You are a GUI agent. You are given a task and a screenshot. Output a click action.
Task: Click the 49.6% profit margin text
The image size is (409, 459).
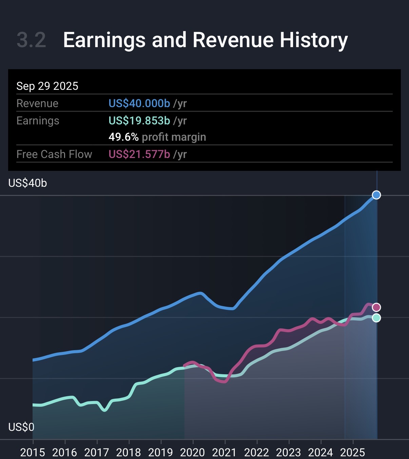[157, 137]
